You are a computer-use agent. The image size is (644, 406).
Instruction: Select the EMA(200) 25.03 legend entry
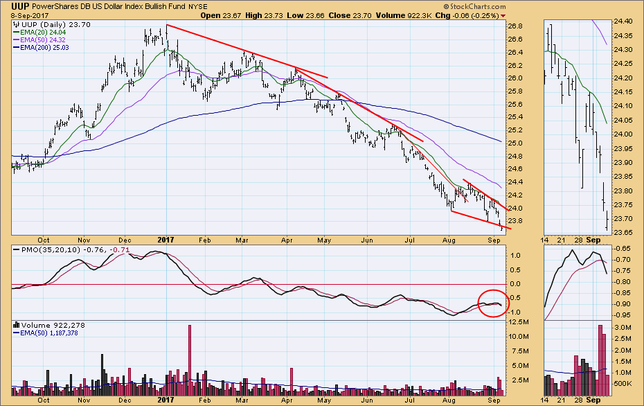(44, 48)
